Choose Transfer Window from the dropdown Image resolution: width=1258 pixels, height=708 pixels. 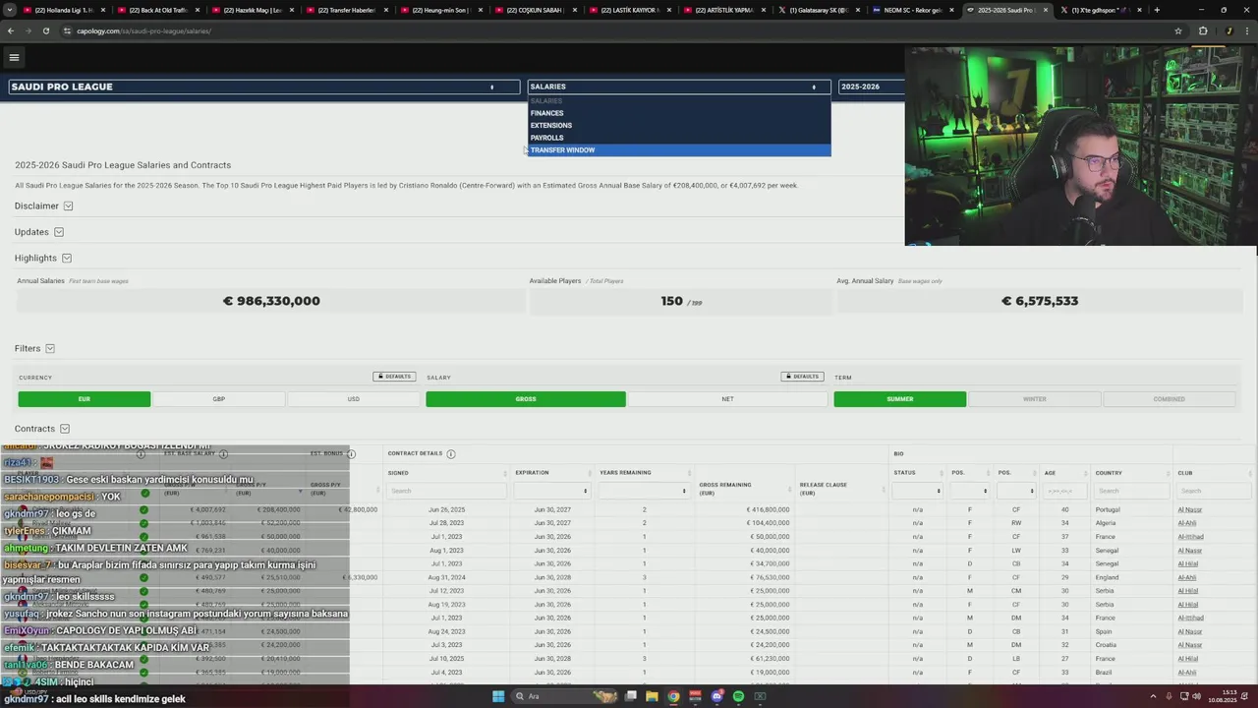tap(679, 150)
